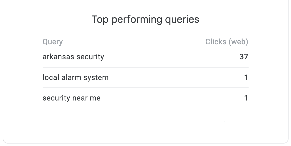Click the 'Clicks (web)' column header
Screen dimensions: 291x146
coord(227,42)
